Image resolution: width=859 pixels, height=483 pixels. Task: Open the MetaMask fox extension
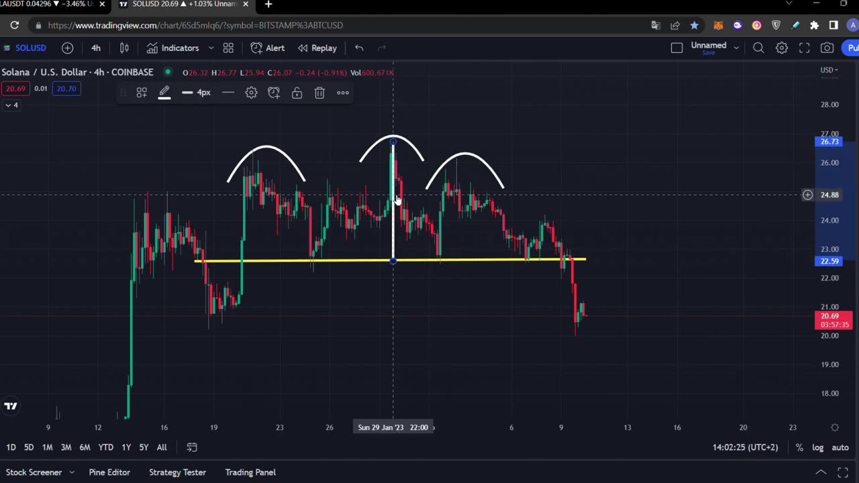pos(718,25)
